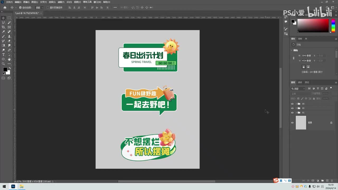Select the Rectangular Marquee tool

click(x=9, y=18)
